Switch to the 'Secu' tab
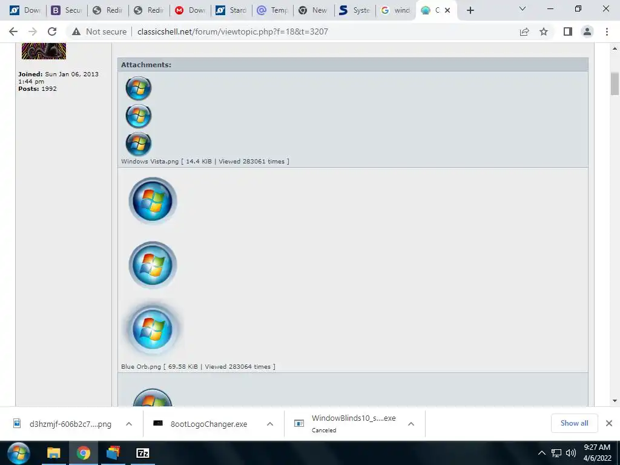620x465 pixels. [x=67, y=10]
